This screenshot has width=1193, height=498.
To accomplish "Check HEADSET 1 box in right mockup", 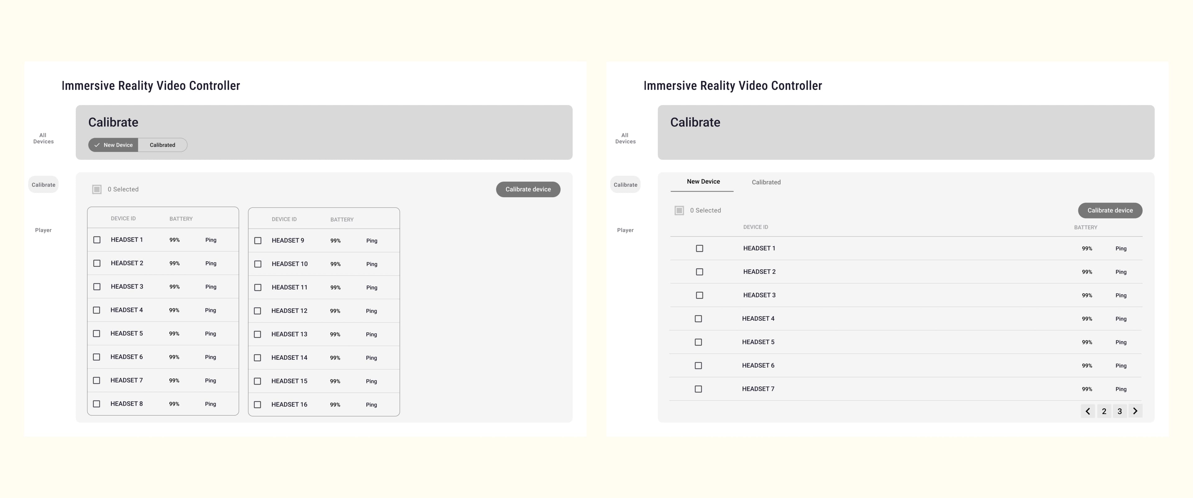I will click(699, 248).
